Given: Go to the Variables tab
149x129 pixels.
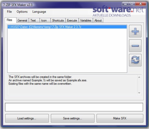Looking at the screenshot, I should pos(86,20).
